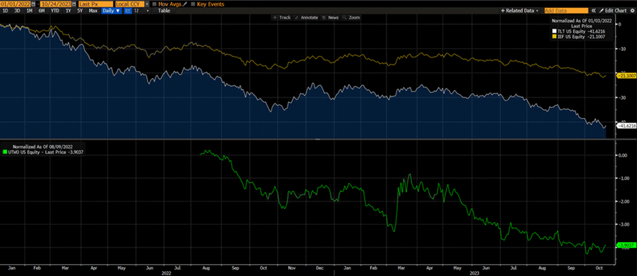The width and height of the screenshot is (637, 276).
Task: Expand the Related Data menu
Action: point(519,11)
